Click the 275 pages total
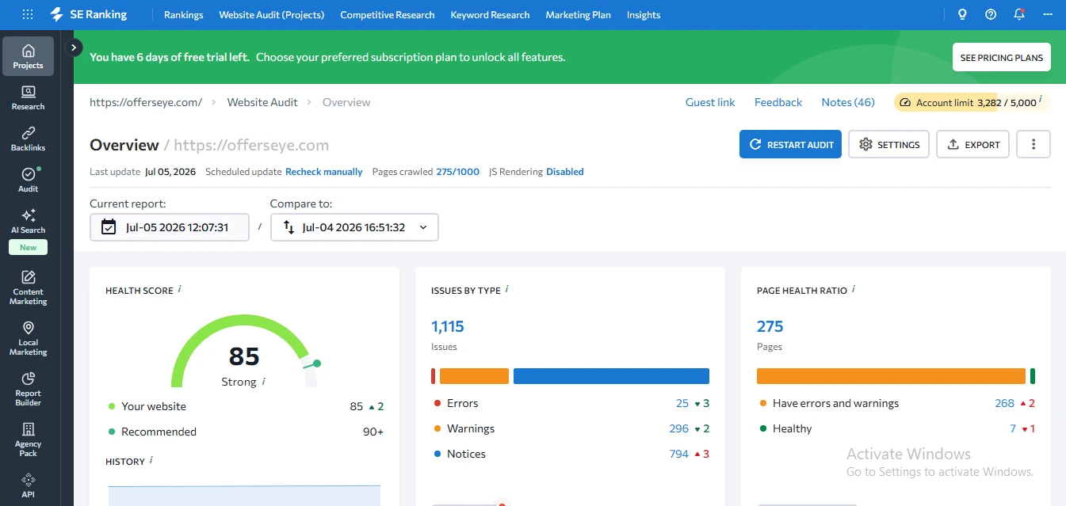This screenshot has width=1066, height=506. coord(770,326)
